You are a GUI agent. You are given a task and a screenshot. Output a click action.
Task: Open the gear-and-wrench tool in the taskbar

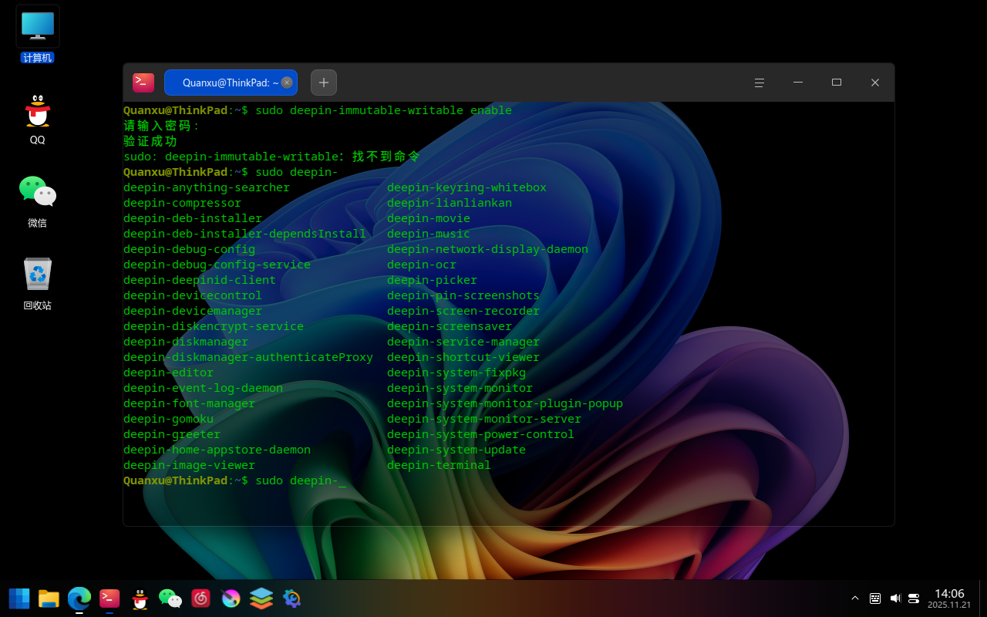coord(291,598)
